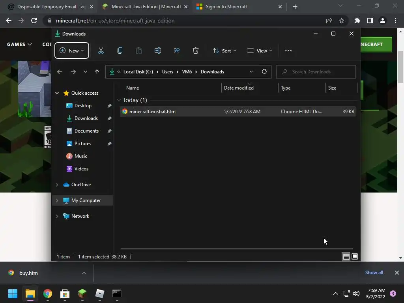404x303 pixels.
Task: Go back in File Explorer navigation
Action: 60,72
